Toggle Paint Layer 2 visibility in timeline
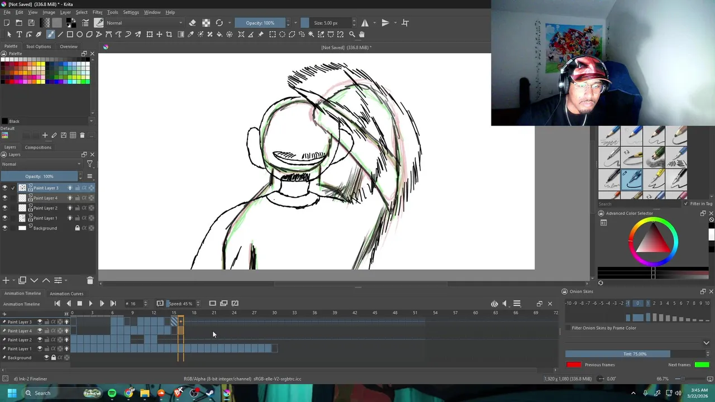The image size is (715, 402). (39, 340)
